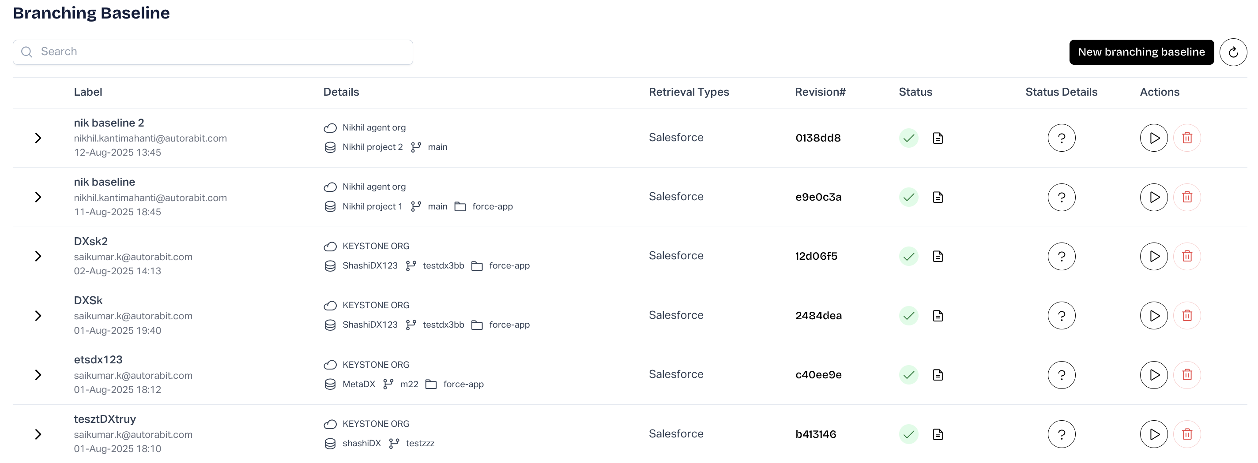Open the log file icon for nik baseline
Viewport: 1258px width, 463px height.
point(938,197)
